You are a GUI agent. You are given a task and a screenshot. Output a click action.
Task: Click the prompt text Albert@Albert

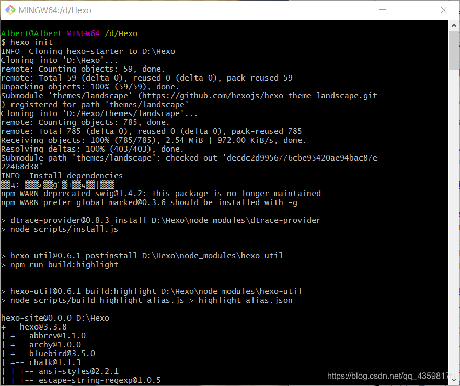pos(31,33)
